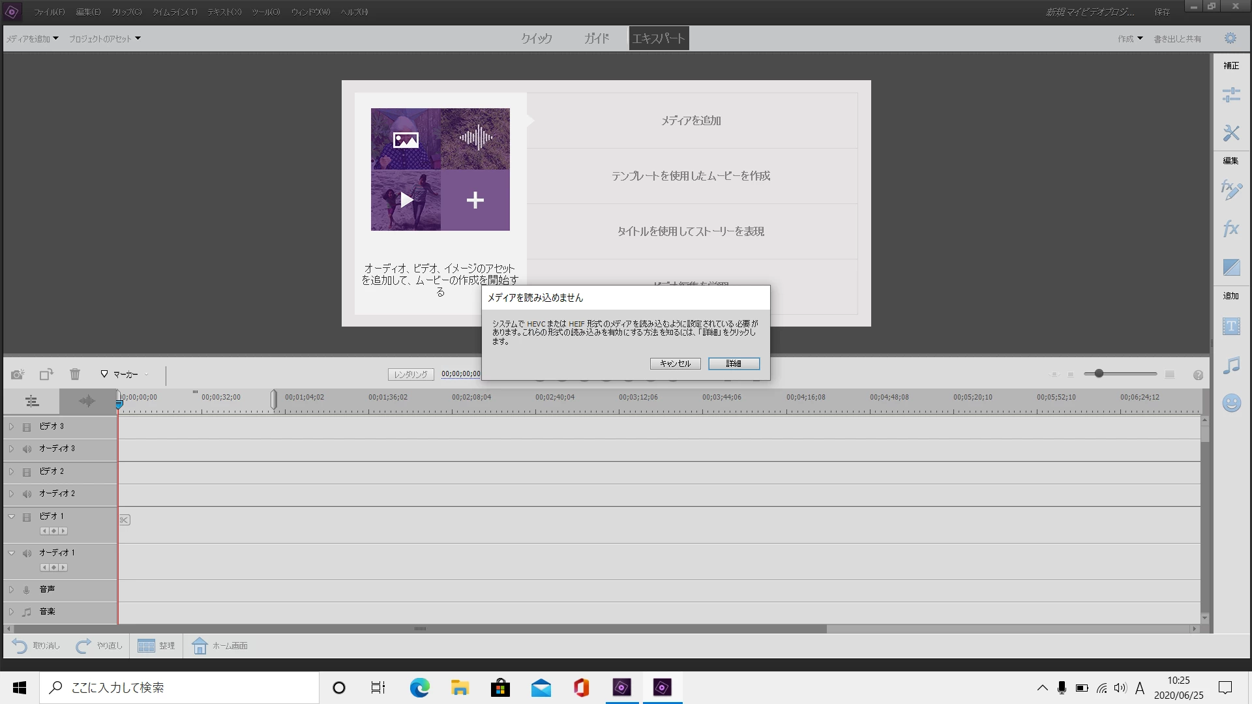The height and width of the screenshot is (704, 1252).
Task: Click the キャンセル button in dialog
Action: [675, 364]
